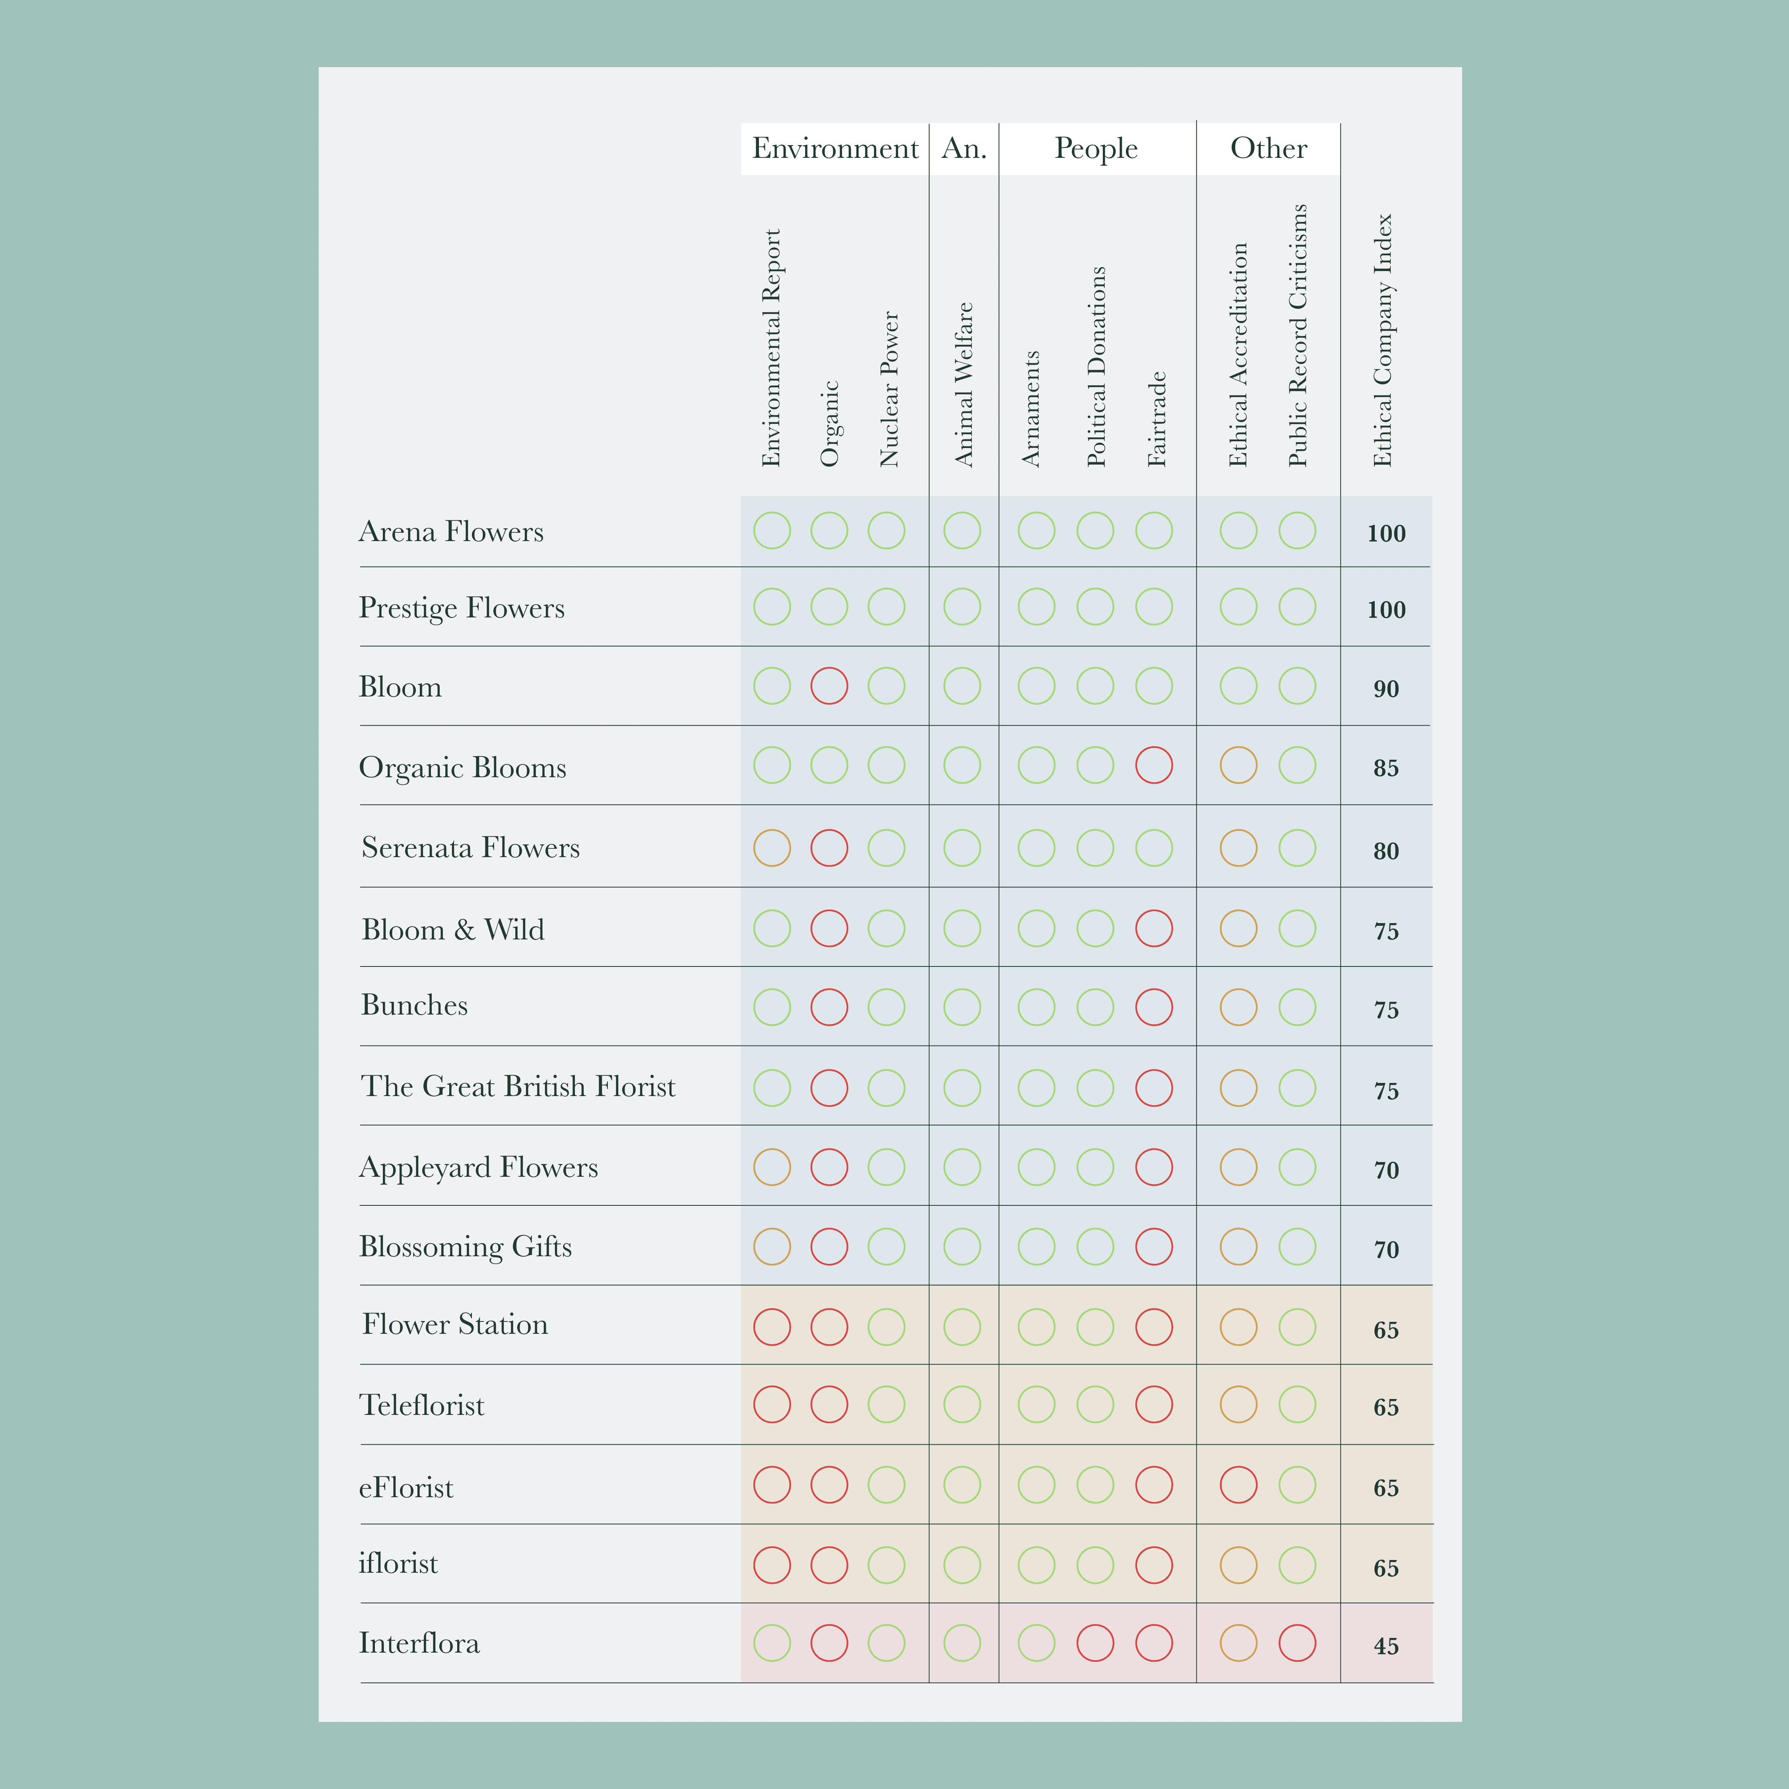
Task: Click Teleflorist's red Organic circle
Action: pos(829,1404)
